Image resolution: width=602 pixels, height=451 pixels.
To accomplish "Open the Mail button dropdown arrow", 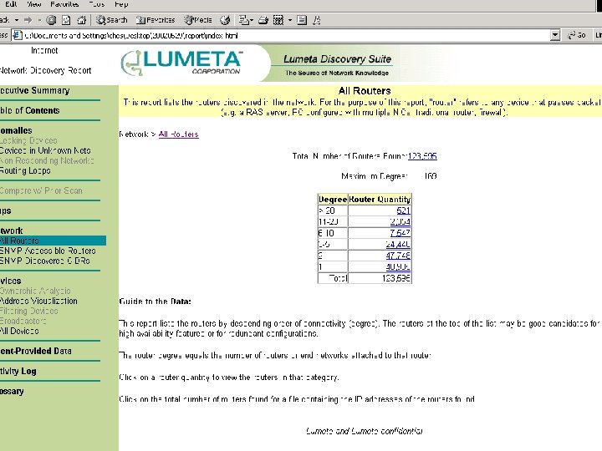I will tap(252, 20).
